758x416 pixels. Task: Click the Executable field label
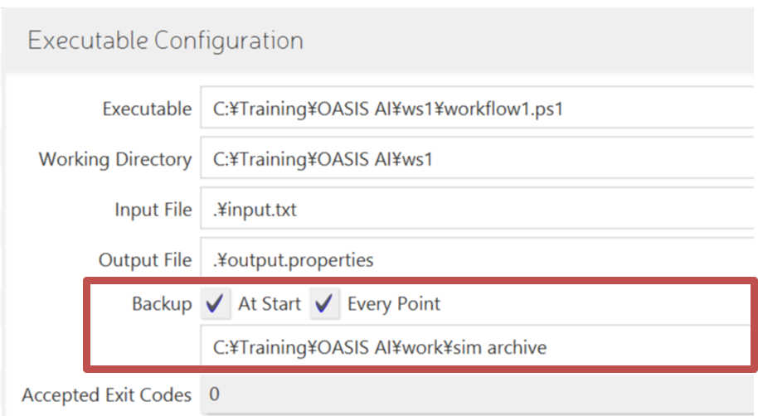[147, 109]
